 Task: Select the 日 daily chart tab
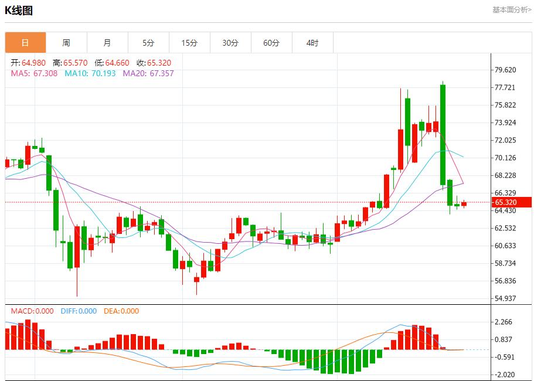(25, 43)
